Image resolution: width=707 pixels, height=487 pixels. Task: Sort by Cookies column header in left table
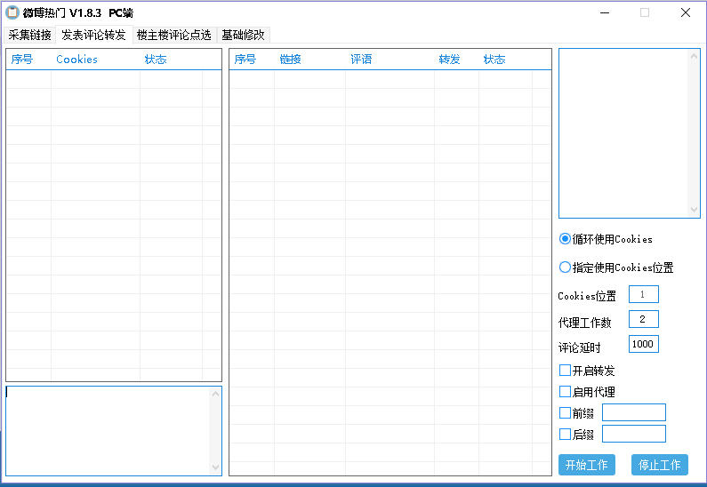77,60
